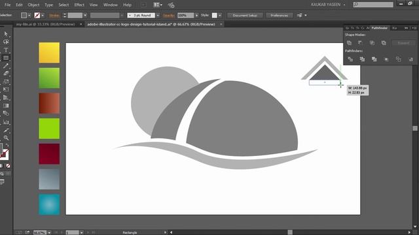Screen dimensions: 419x235
Task: Open the Effect menu
Action: [79, 5]
